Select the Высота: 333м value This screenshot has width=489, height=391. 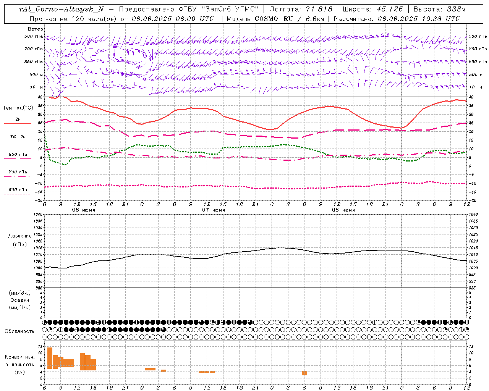pos(439,9)
